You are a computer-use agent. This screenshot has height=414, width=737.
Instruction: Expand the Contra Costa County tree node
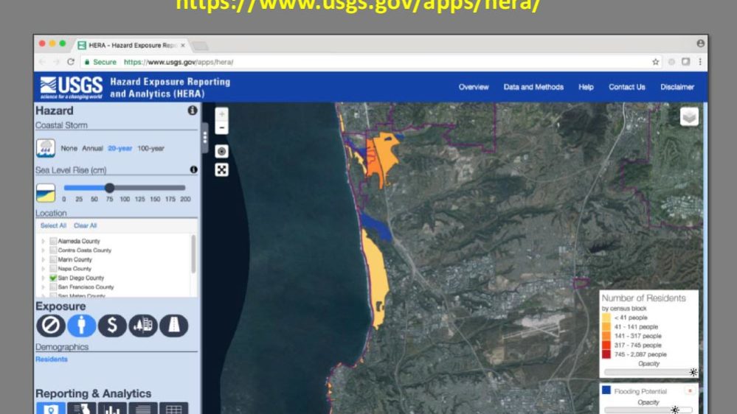[x=44, y=250]
